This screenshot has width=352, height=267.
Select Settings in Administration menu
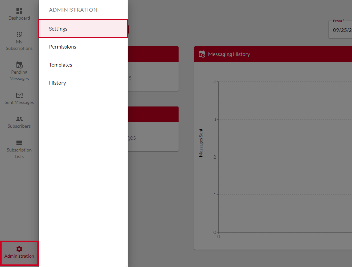83,29
